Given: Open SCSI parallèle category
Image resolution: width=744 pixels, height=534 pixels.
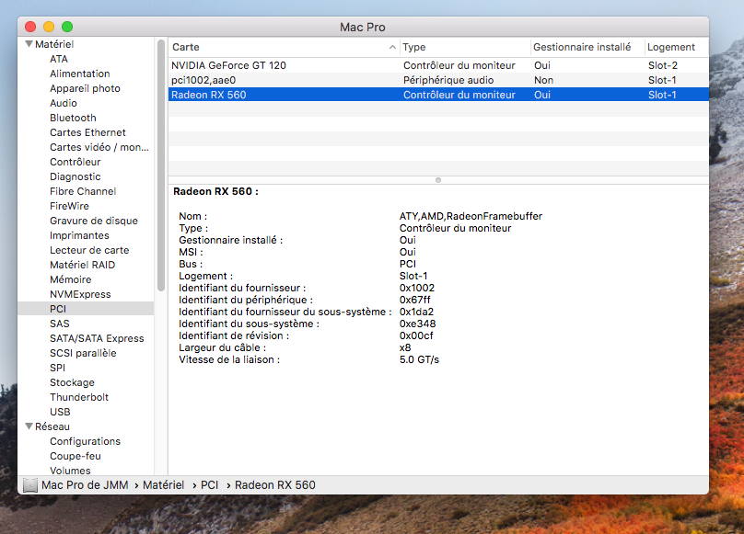Looking at the screenshot, I should pyautogui.click(x=83, y=353).
